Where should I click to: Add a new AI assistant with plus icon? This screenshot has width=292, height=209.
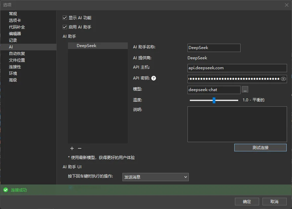(72, 148)
